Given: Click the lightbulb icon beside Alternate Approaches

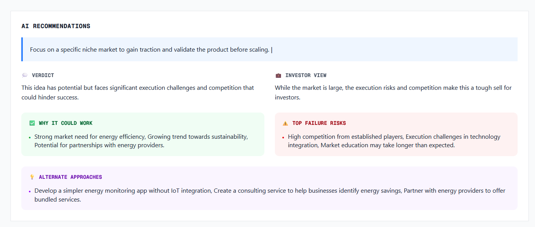Looking at the screenshot, I should pos(32,177).
